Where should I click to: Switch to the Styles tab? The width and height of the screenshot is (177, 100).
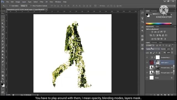pos(157,27)
